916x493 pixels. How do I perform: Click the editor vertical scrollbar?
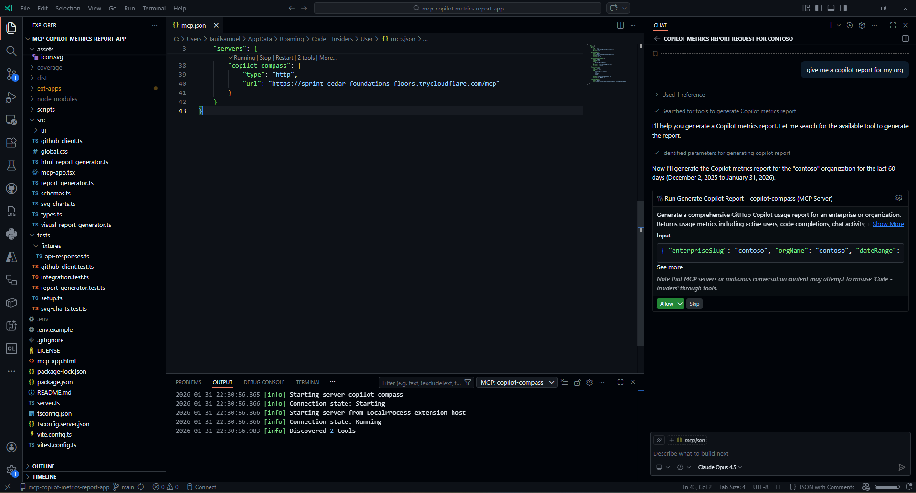(641, 273)
